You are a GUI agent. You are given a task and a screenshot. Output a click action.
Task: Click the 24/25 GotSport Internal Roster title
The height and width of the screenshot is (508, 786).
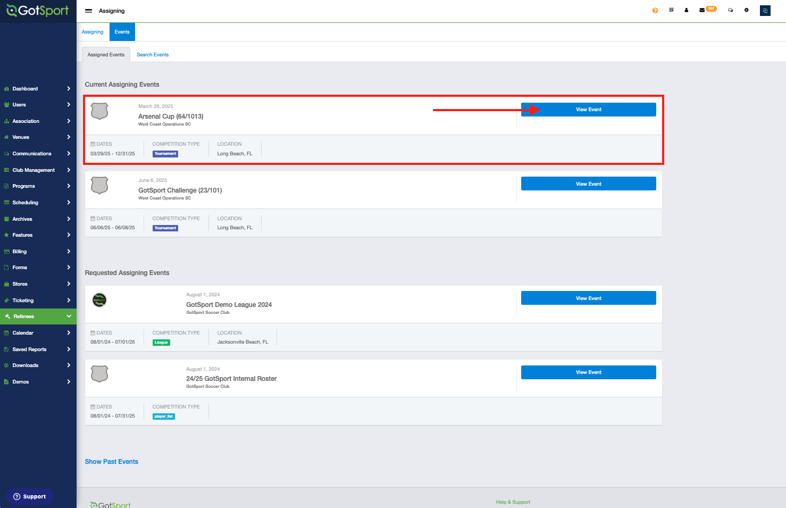click(x=231, y=379)
